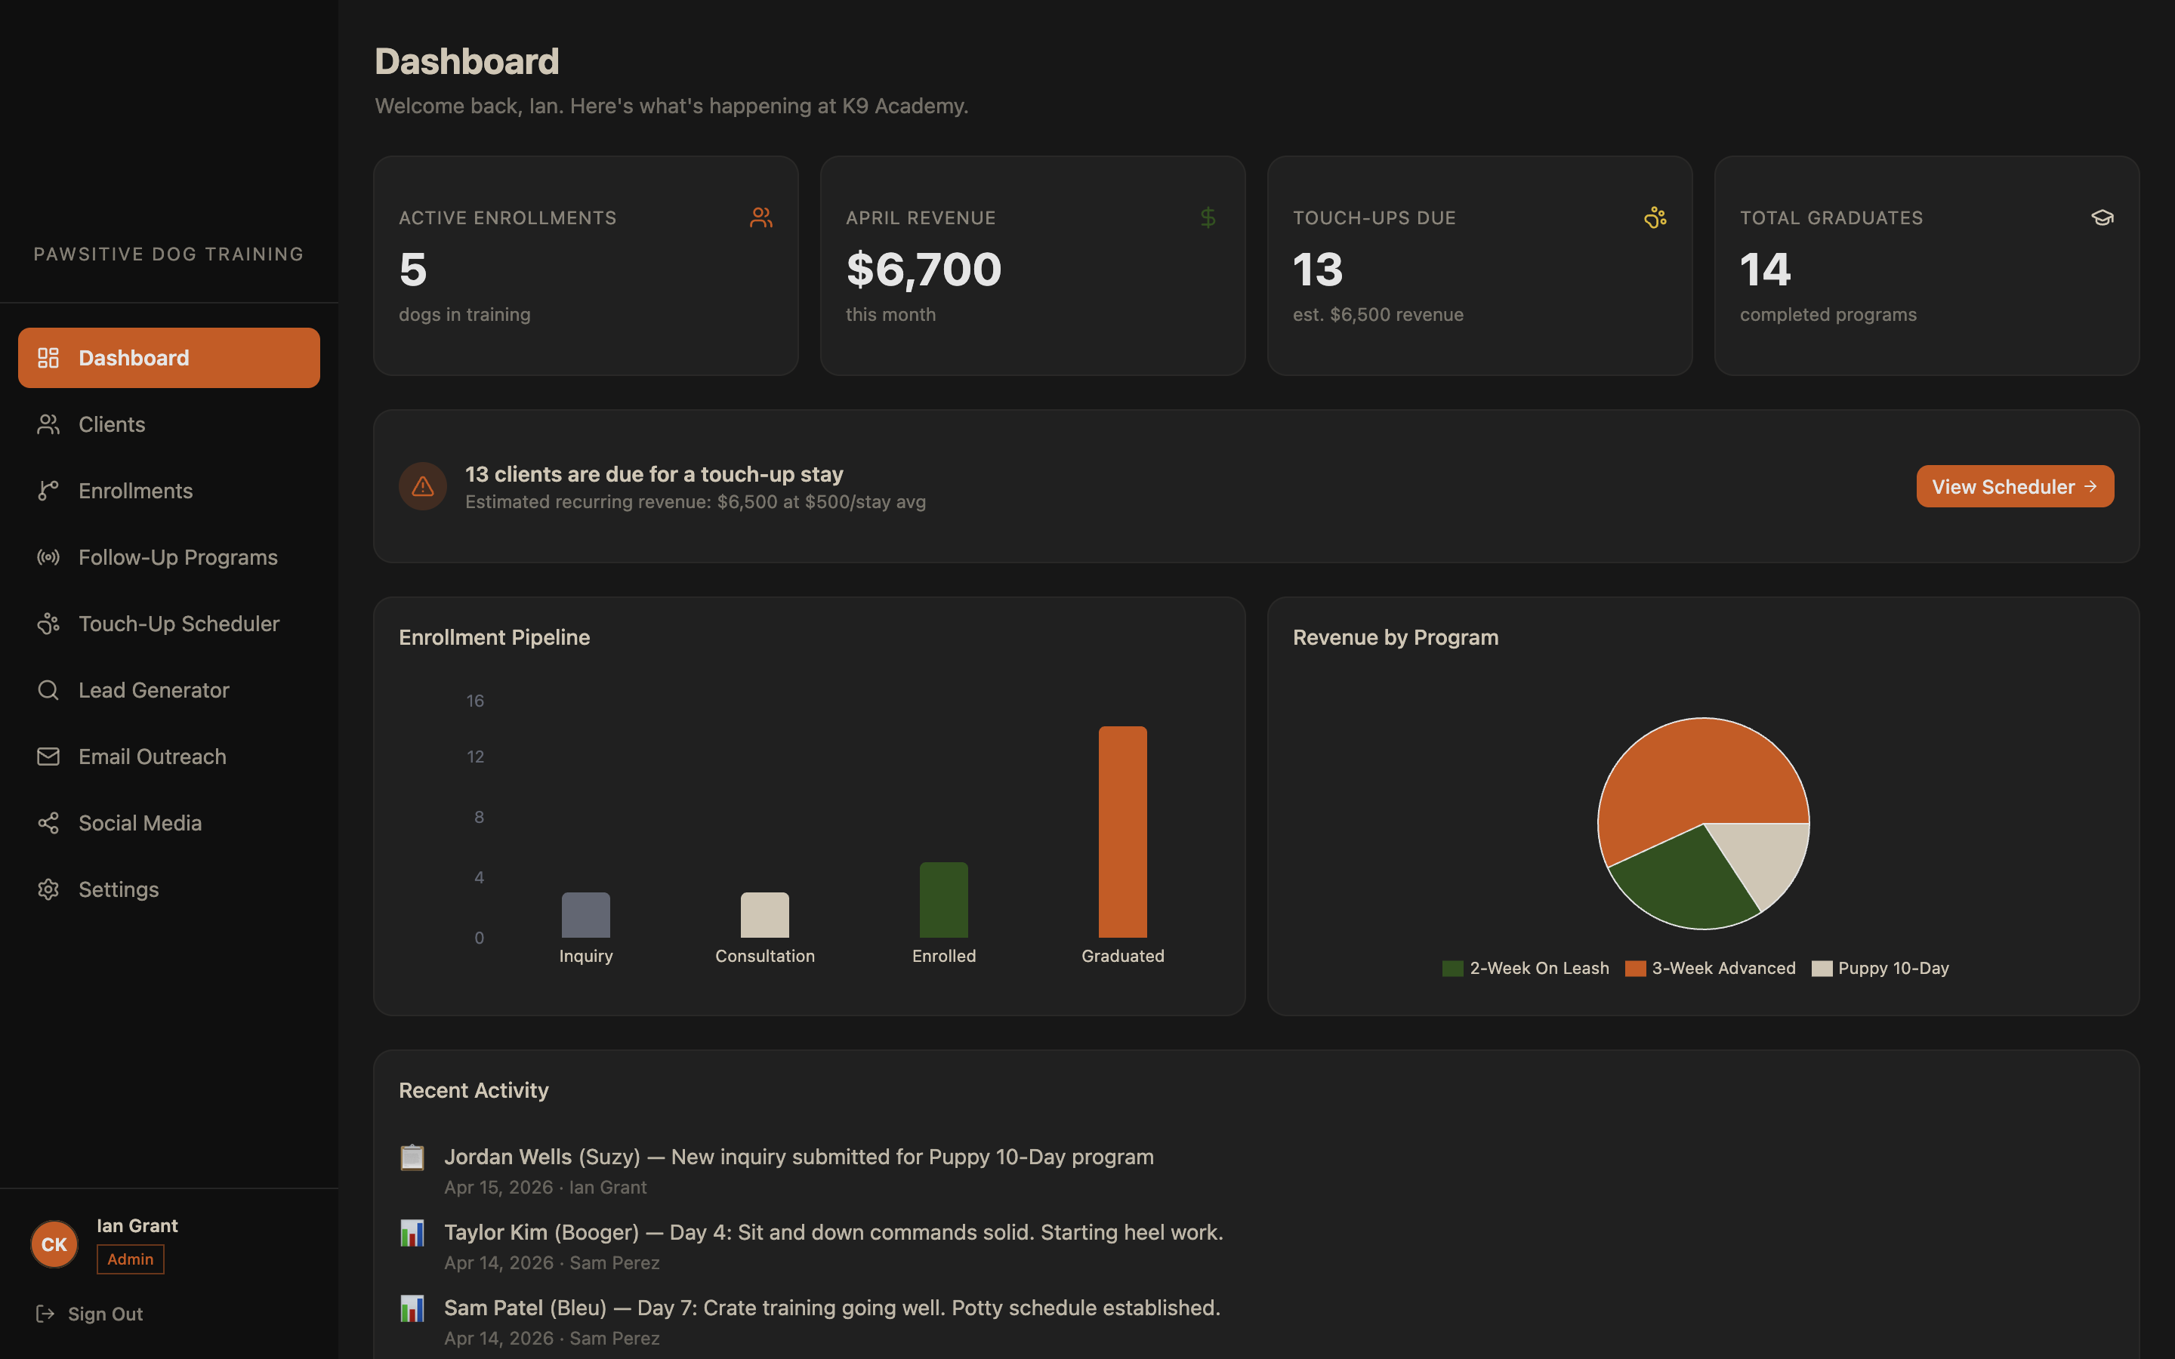
Task: Open Settings using the gear icon
Action: tap(48, 889)
